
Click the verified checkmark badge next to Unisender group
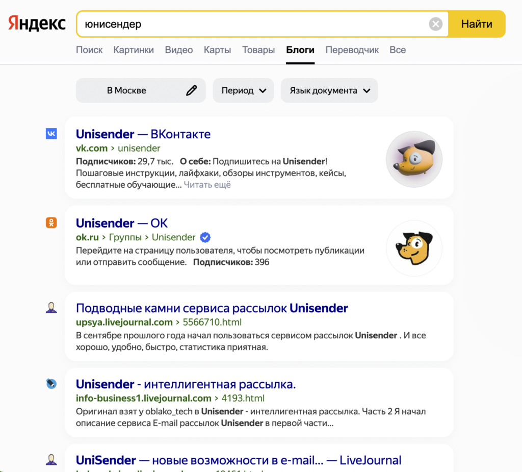[205, 237]
